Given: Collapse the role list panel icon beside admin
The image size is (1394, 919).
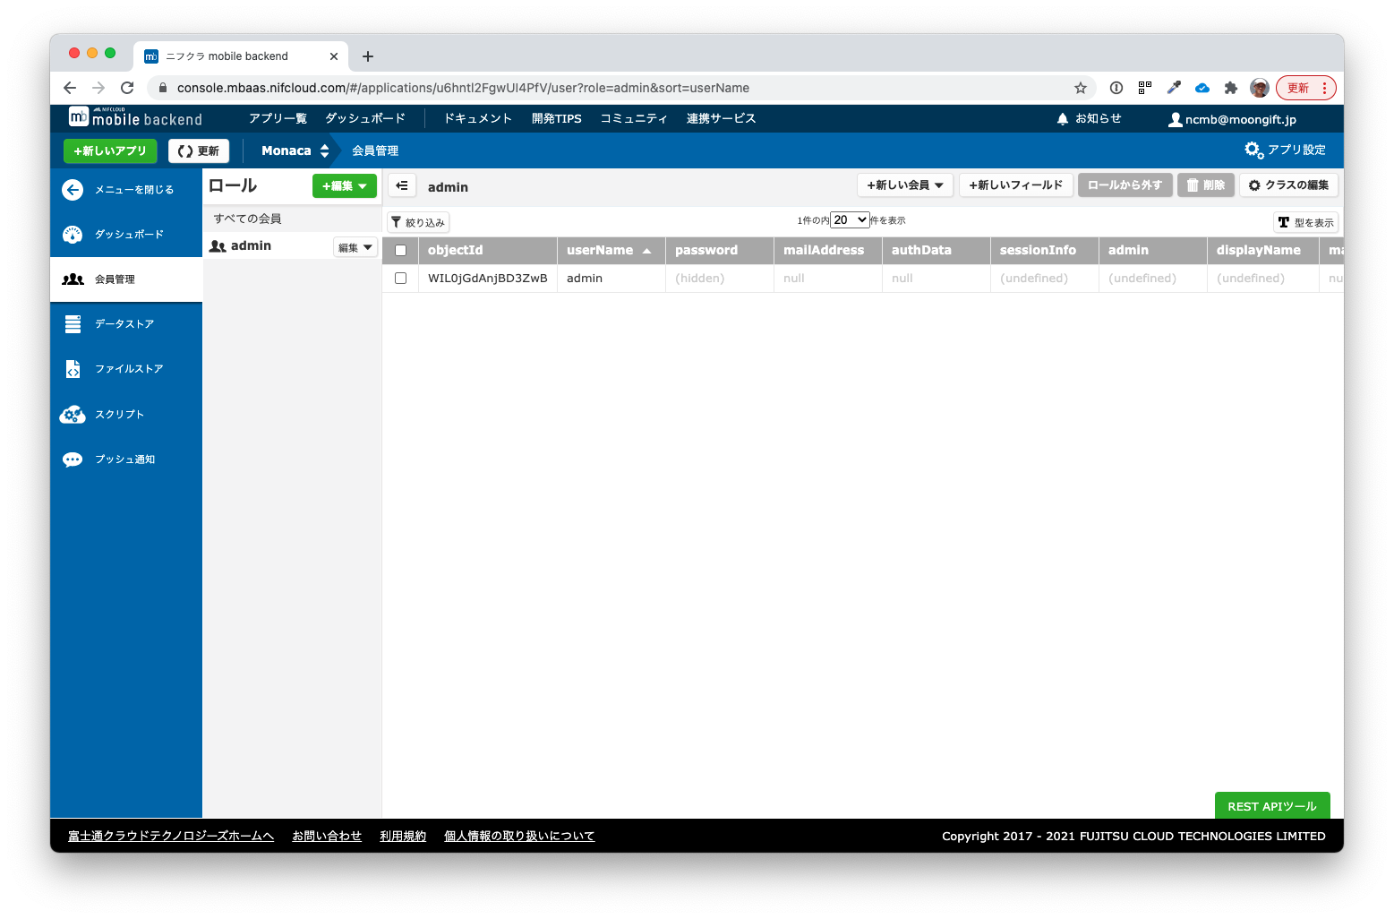Looking at the screenshot, I should coord(402,185).
